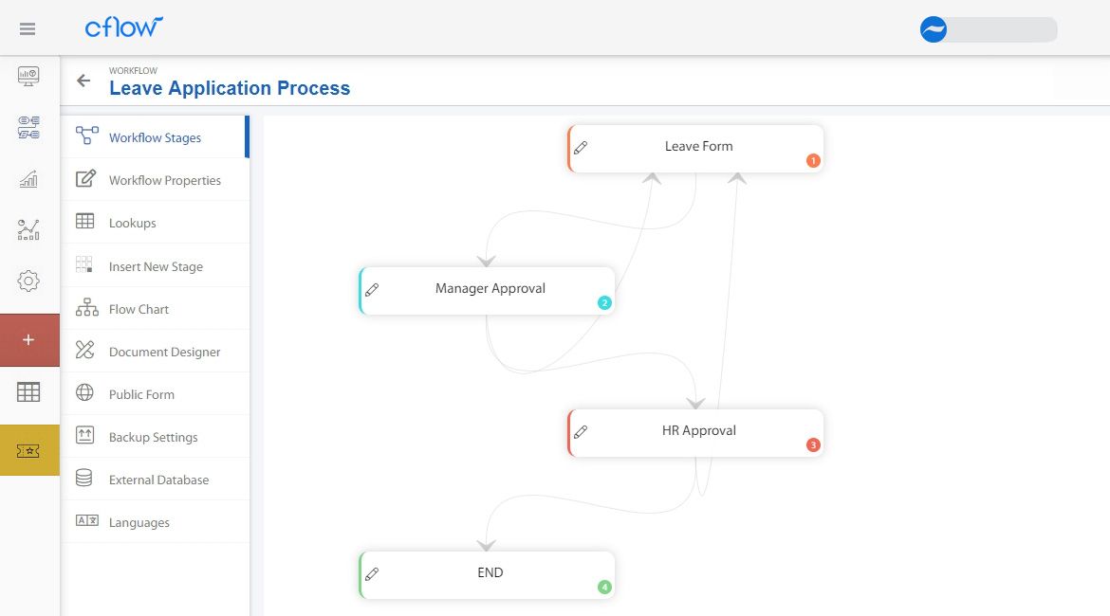The image size is (1110, 616).
Task: Select the workflows card icon in left rail
Action: click(28, 127)
